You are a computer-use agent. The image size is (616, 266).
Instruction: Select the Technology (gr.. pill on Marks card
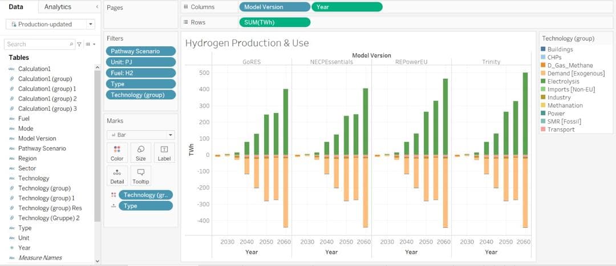146,195
